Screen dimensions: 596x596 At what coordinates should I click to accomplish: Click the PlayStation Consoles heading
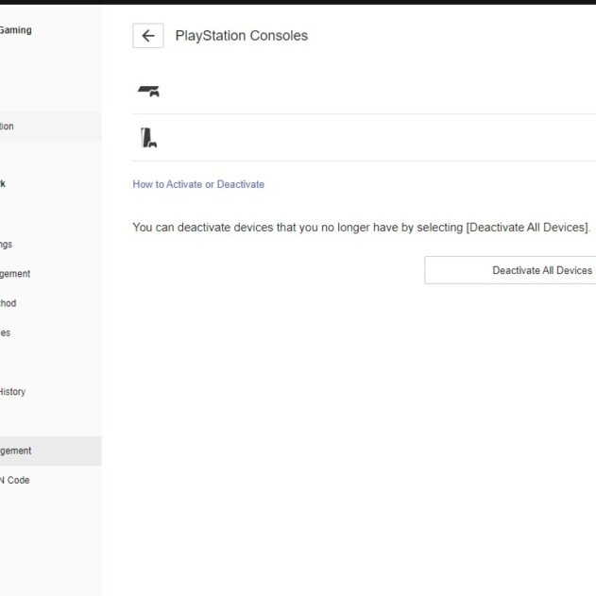coord(242,36)
